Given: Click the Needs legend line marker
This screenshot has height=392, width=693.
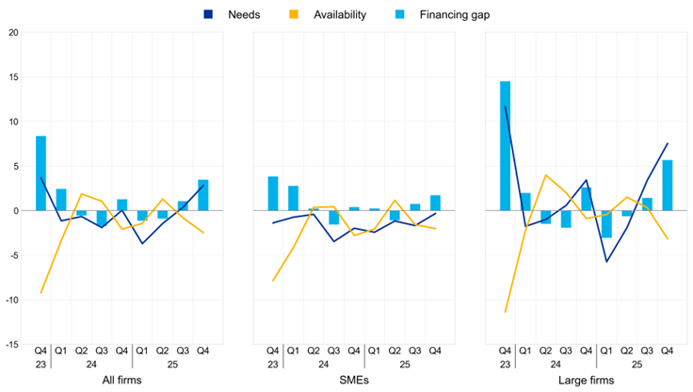Looking at the screenshot, I should [x=208, y=15].
